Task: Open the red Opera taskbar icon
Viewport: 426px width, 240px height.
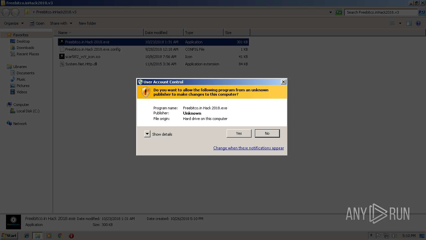Action: point(71,236)
